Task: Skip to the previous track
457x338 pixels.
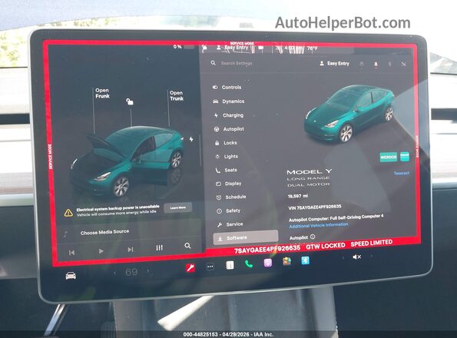Action: point(71,253)
